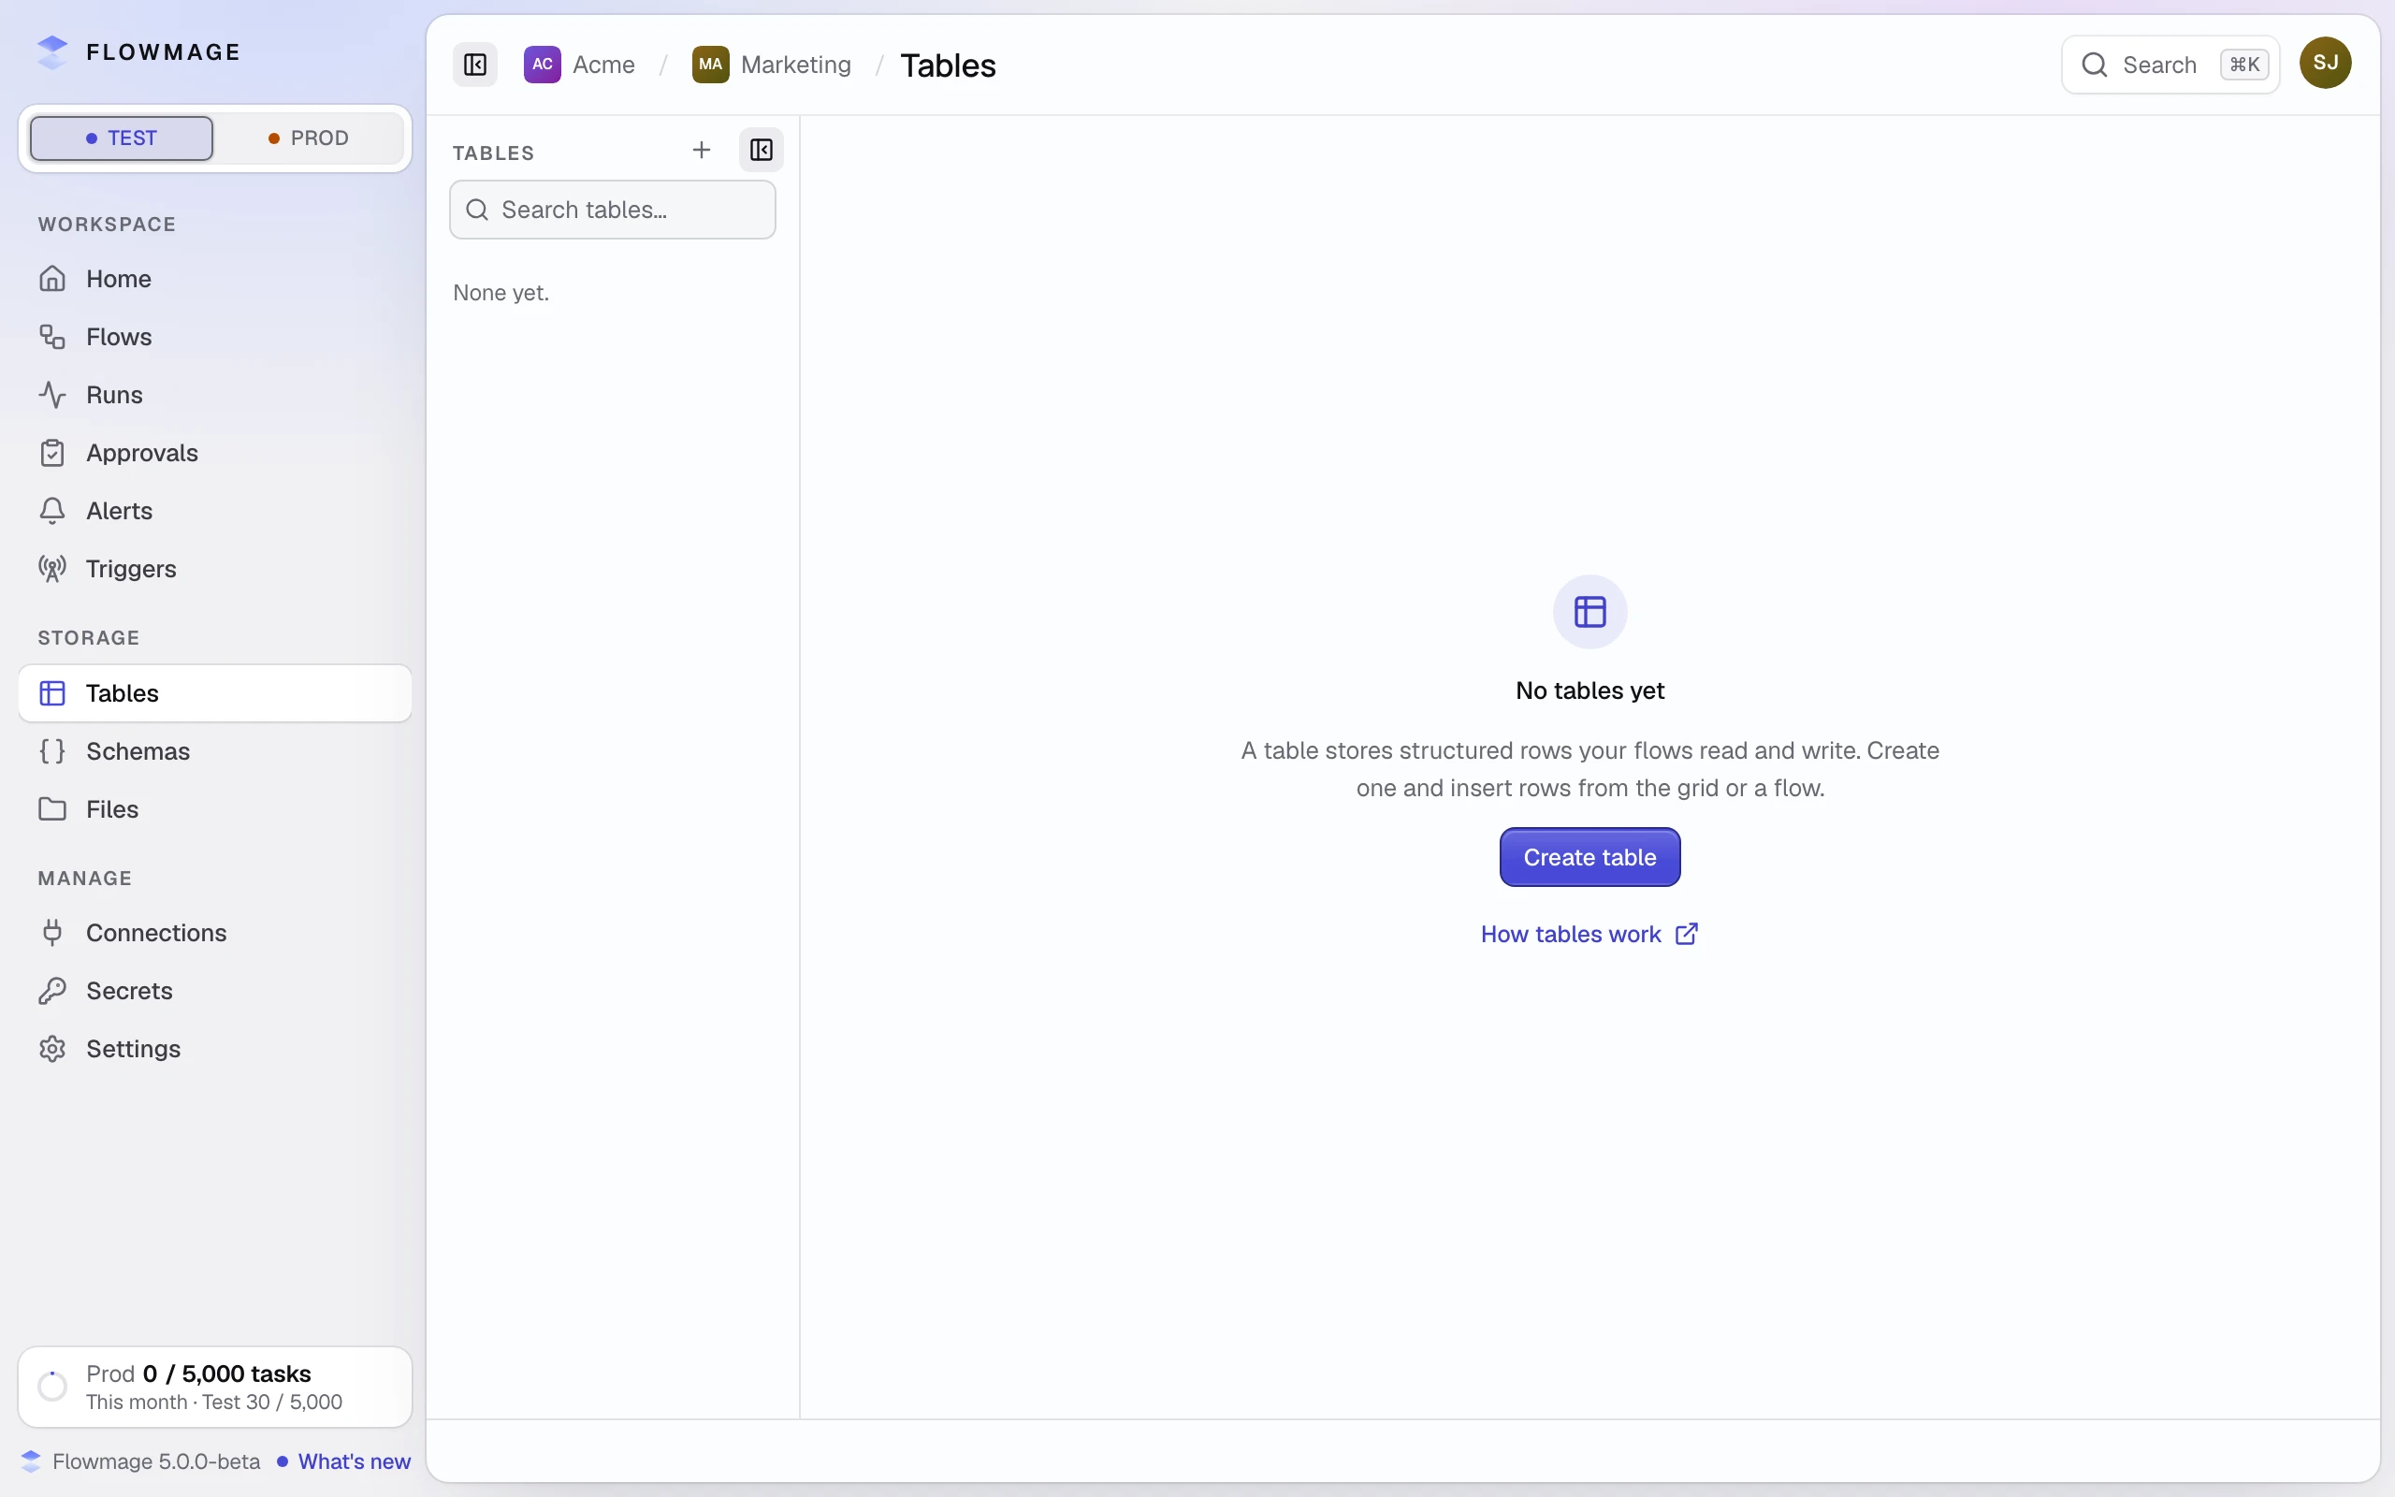
Task: Click the task usage progress ring
Action: pyautogui.click(x=52, y=1386)
